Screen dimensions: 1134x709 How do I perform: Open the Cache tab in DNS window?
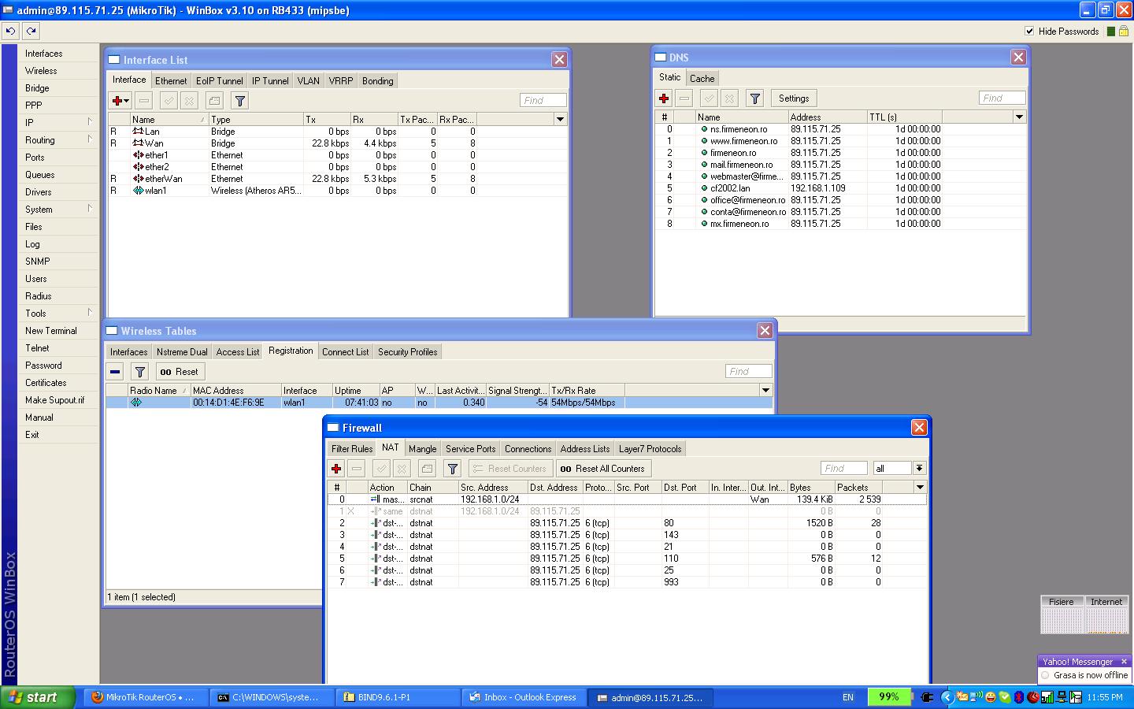tap(702, 79)
